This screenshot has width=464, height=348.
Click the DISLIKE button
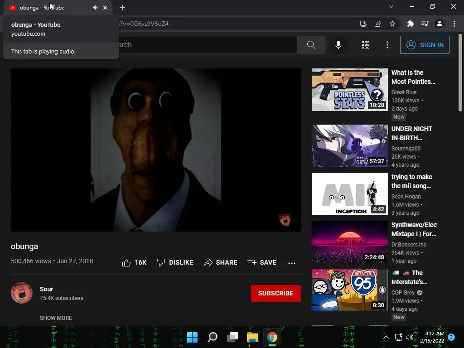(175, 262)
